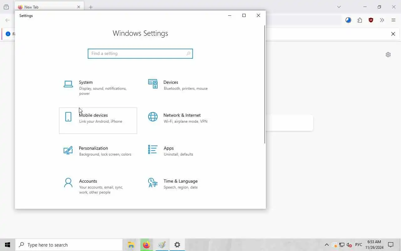Click the security tray icon
The image size is (401, 251).
(x=334, y=245)
